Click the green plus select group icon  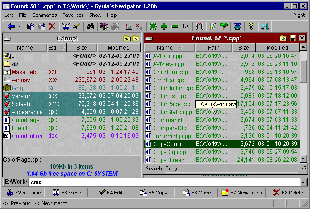pos(164,26)
